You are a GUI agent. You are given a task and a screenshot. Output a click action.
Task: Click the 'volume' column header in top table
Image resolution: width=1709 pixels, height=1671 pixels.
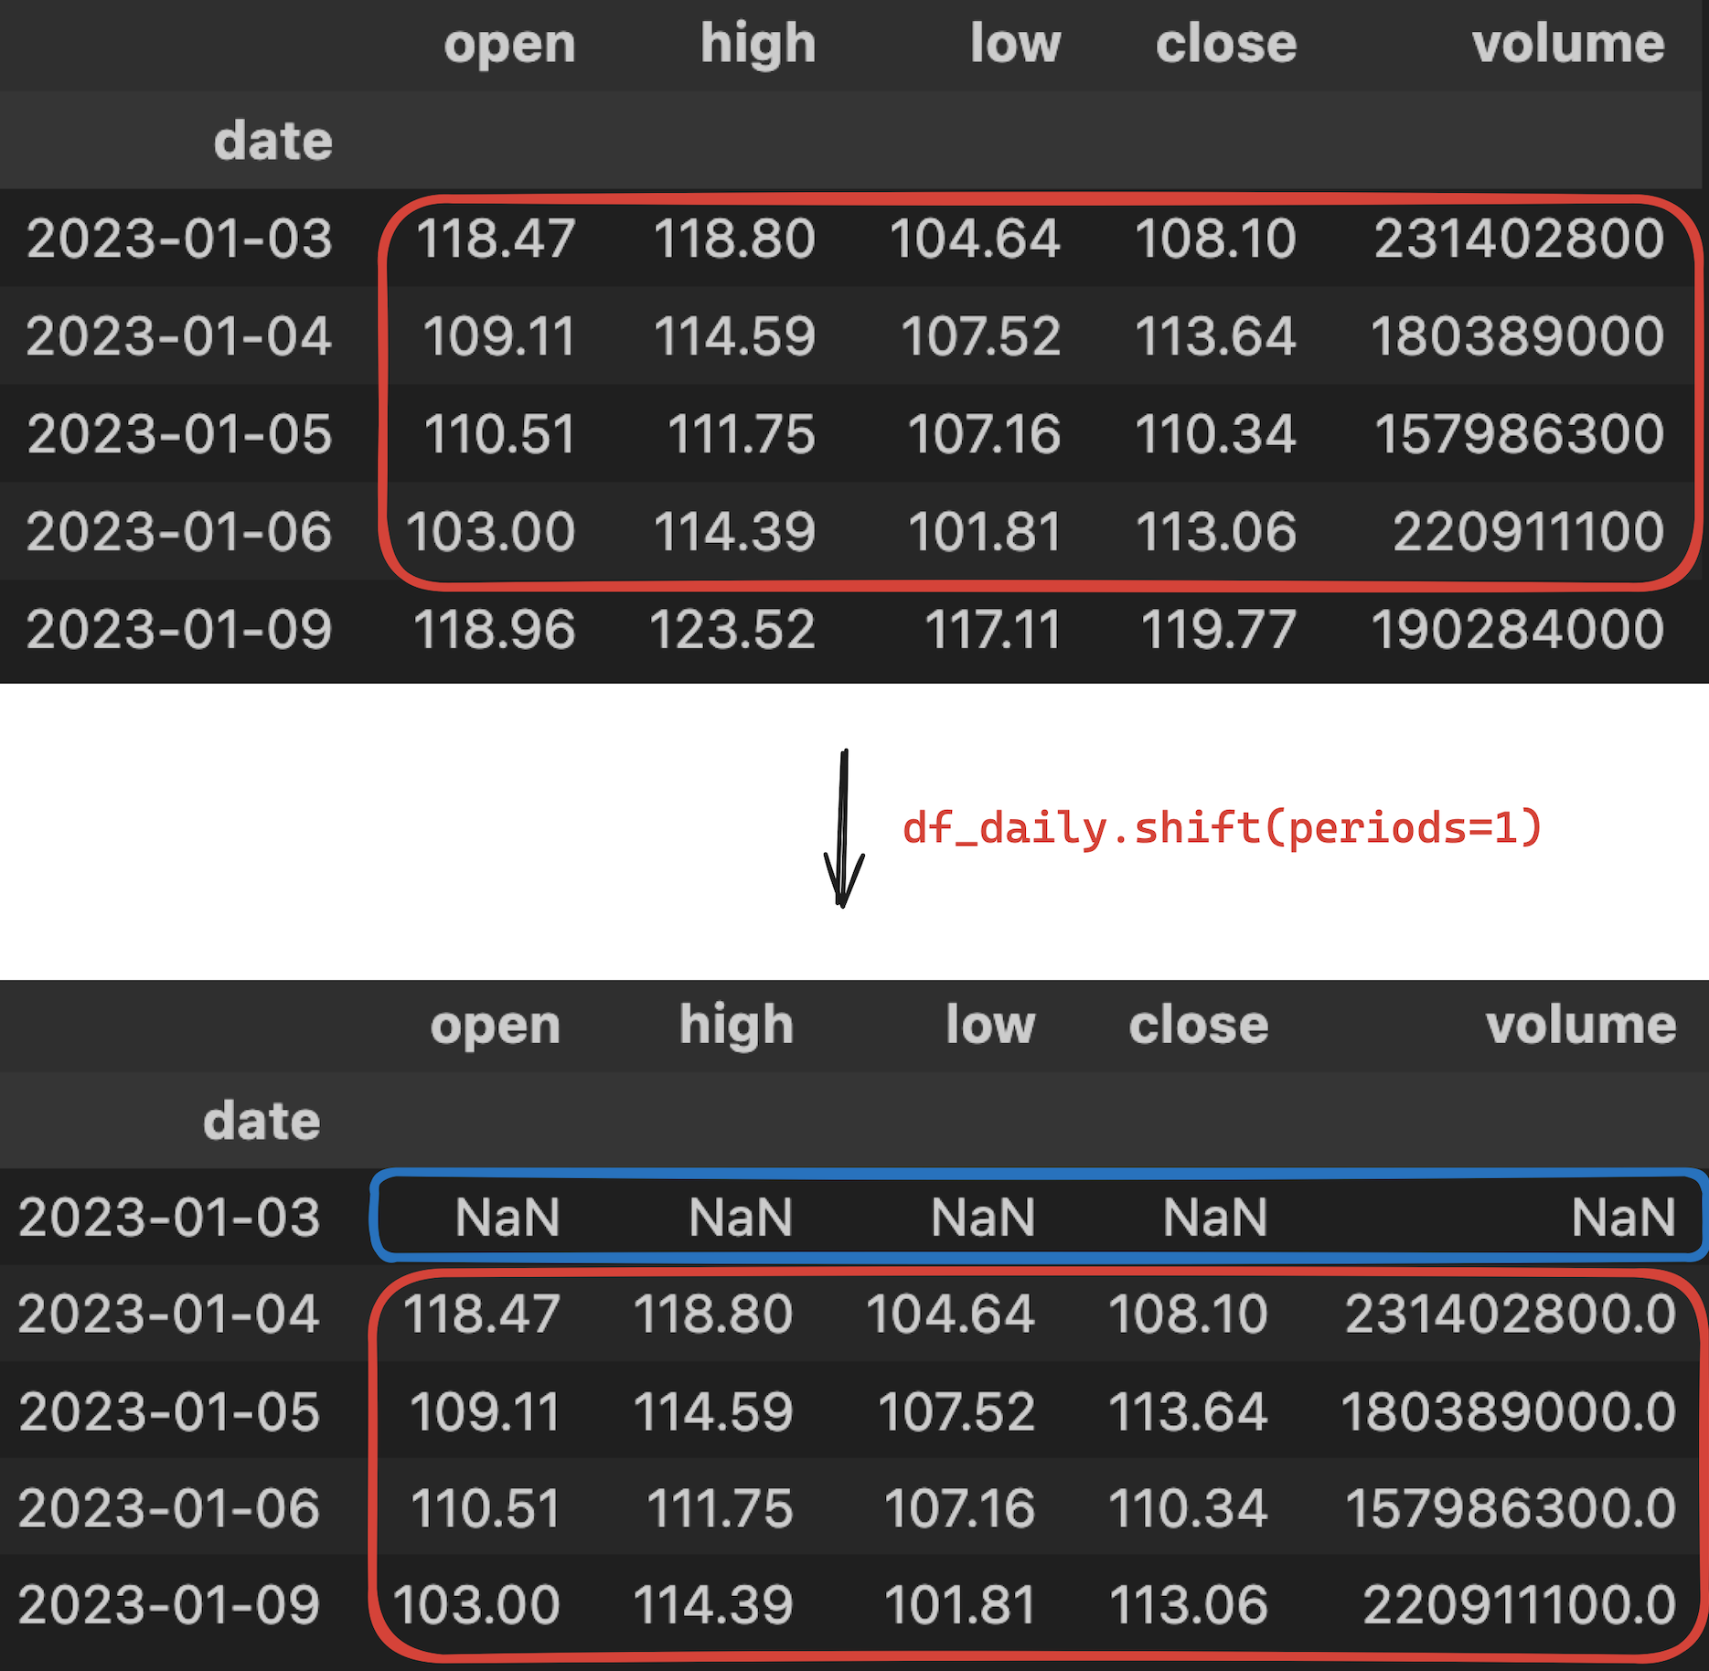1568,43
